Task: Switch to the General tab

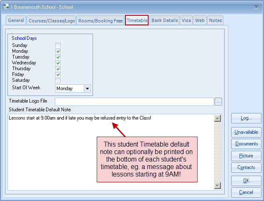Action: (16, 20)
